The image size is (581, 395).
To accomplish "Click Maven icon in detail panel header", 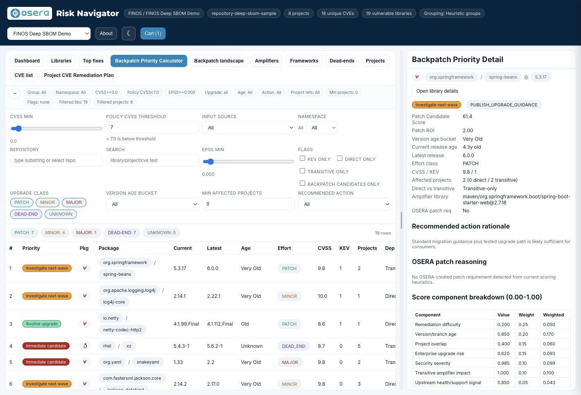I will point(417,77).
